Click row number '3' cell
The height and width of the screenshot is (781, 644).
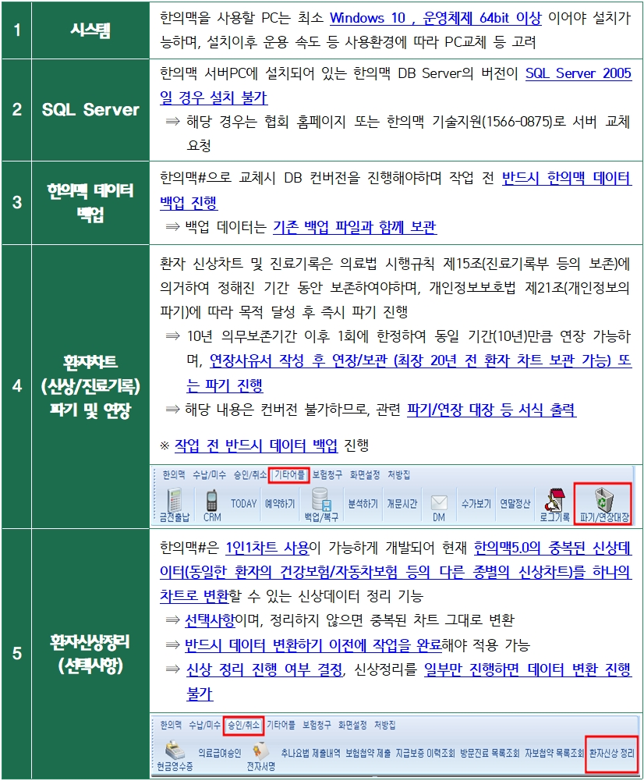point(17,203)
